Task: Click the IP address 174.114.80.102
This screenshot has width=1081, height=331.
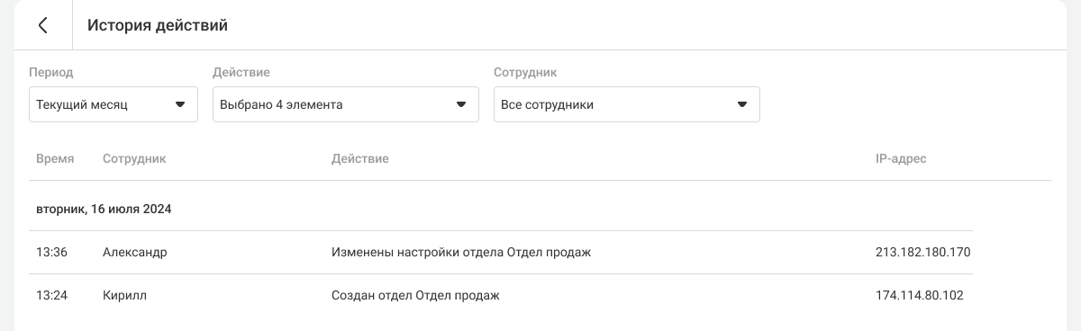Action: [920, 295]
